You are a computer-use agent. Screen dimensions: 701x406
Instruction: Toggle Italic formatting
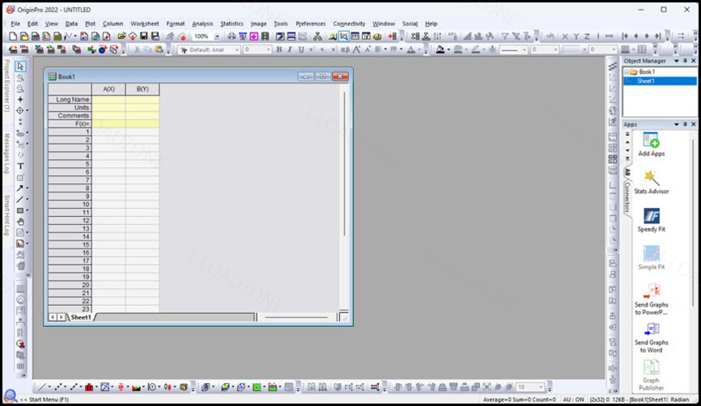(289, 50)
